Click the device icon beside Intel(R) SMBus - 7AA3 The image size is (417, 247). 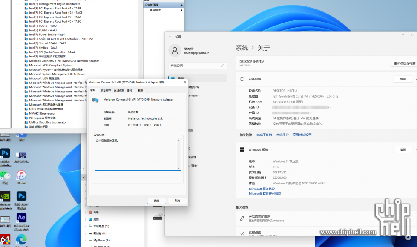coord(26,48)
